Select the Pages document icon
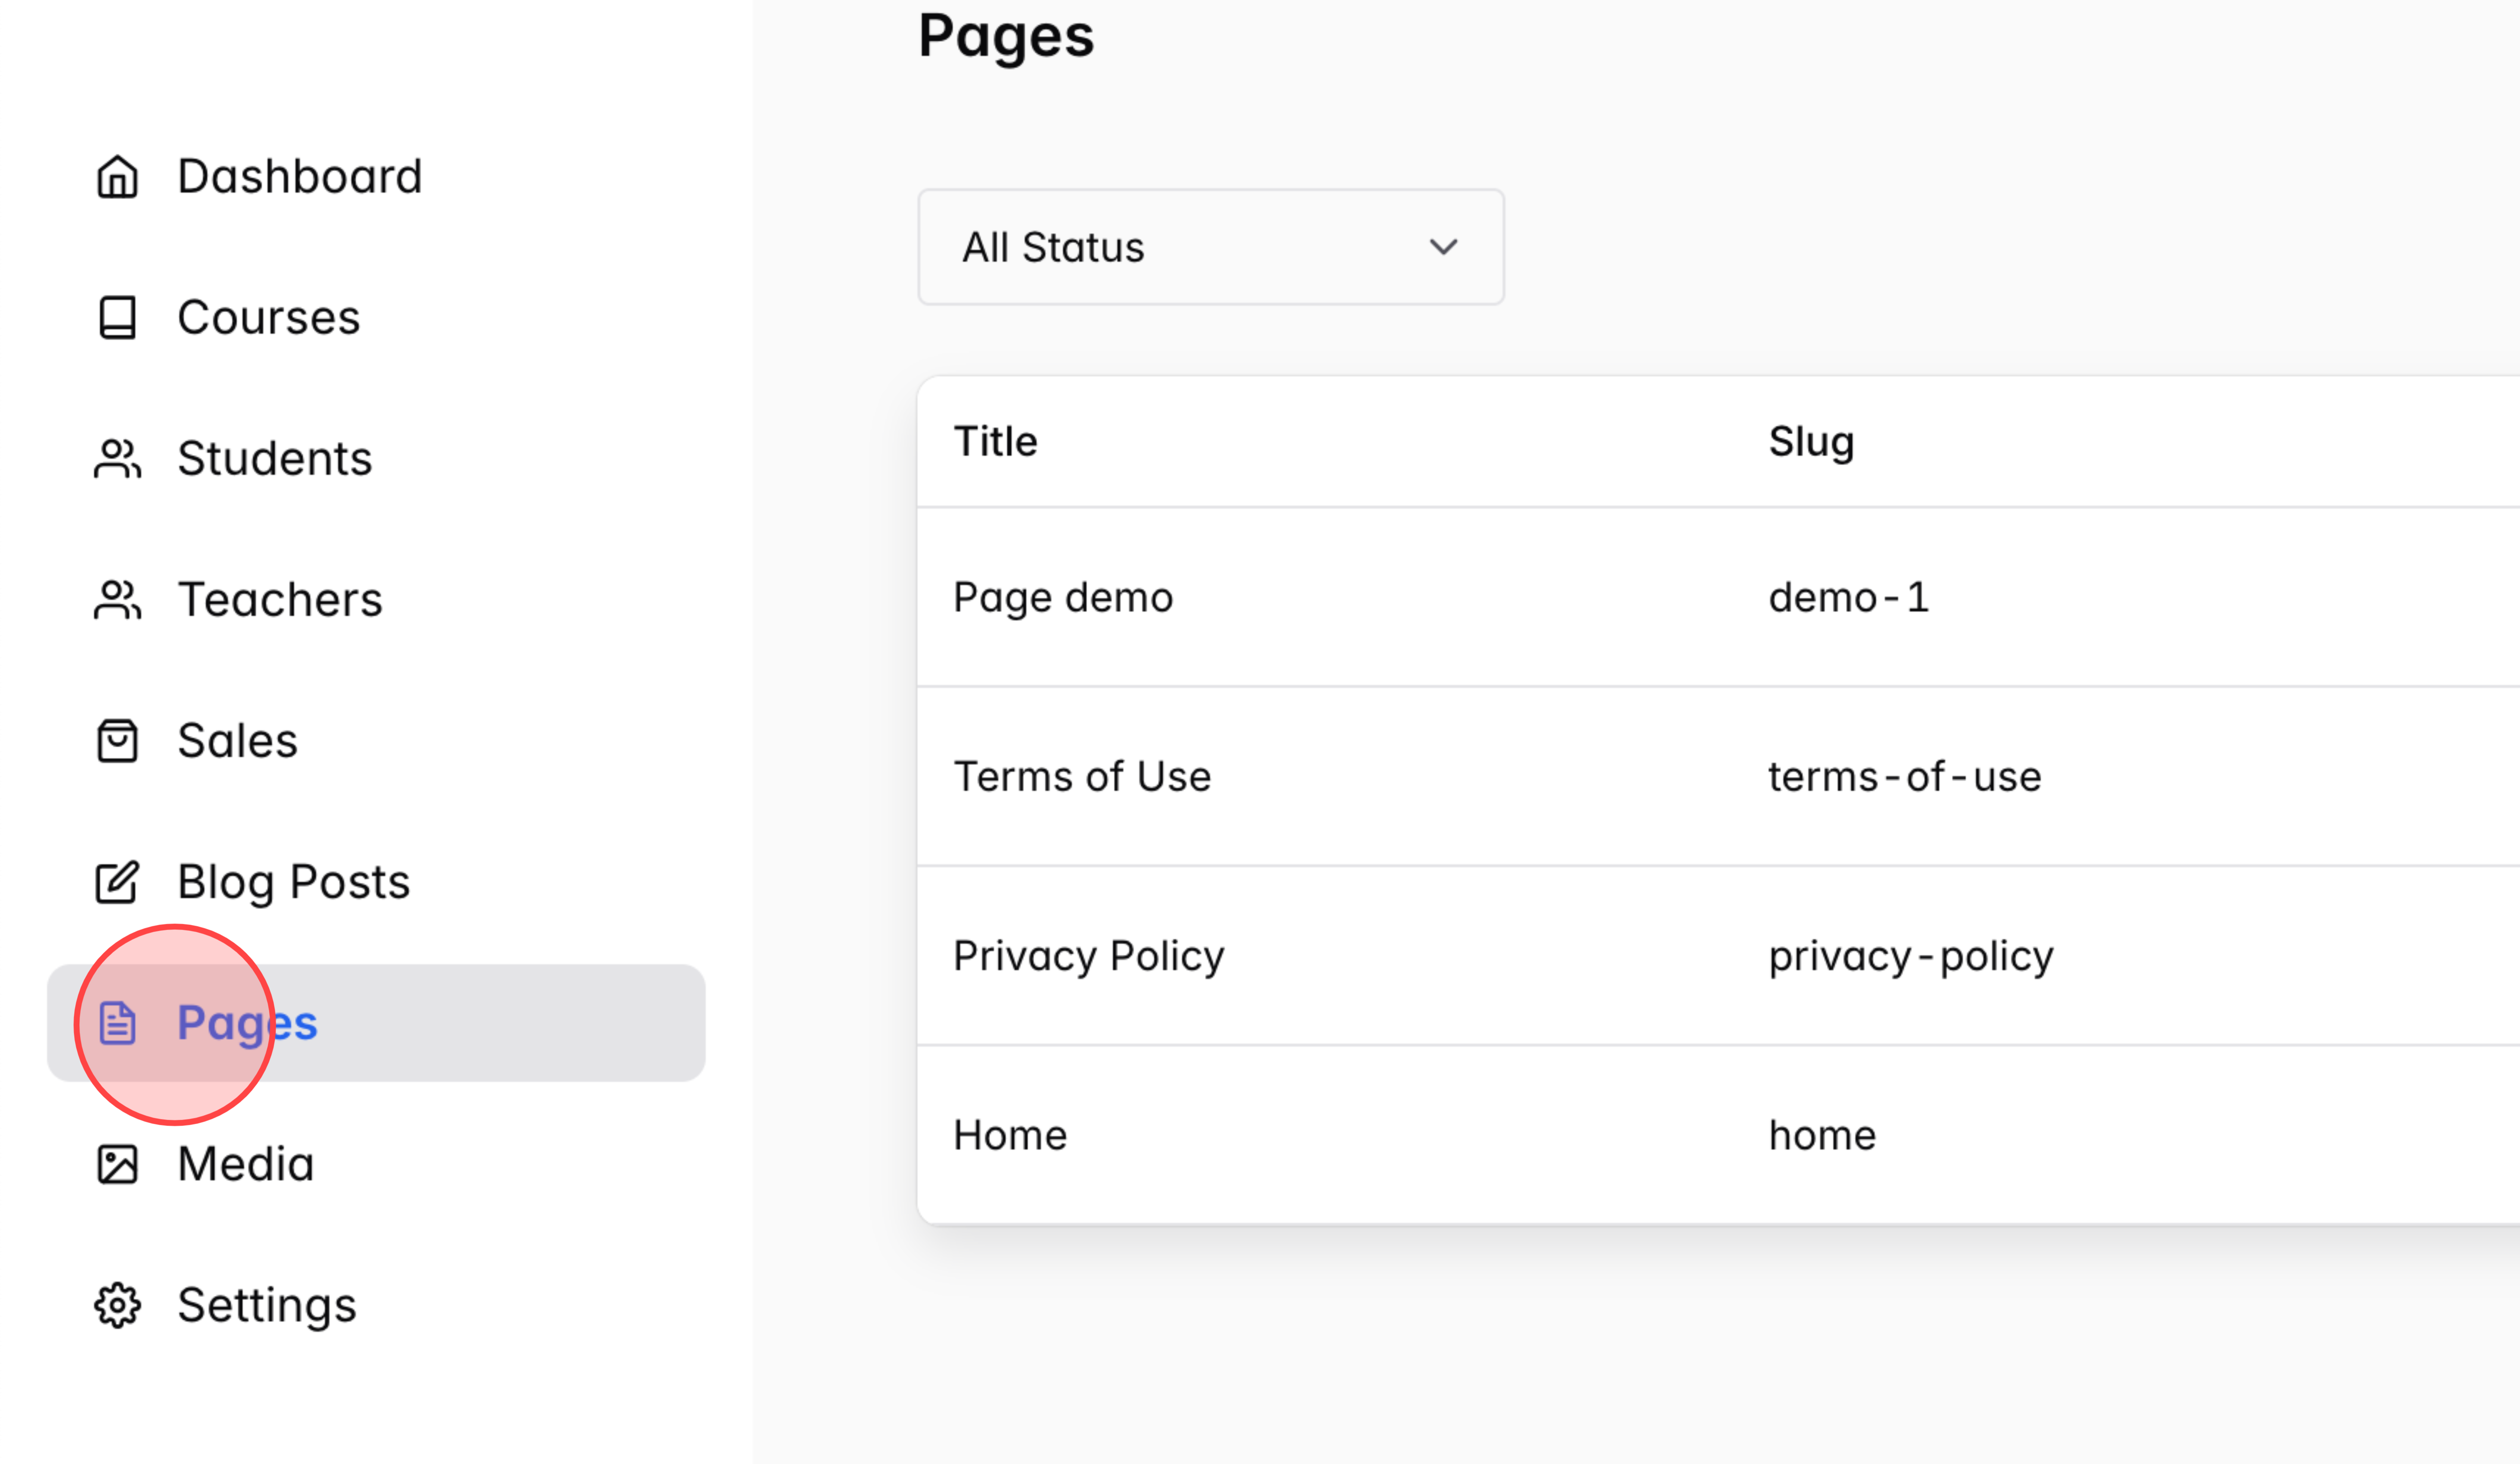 (116, 1023)
